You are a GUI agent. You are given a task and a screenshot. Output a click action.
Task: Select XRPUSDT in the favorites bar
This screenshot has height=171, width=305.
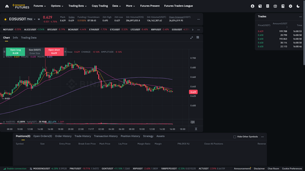pyautogui.click(x=160, y=29)
